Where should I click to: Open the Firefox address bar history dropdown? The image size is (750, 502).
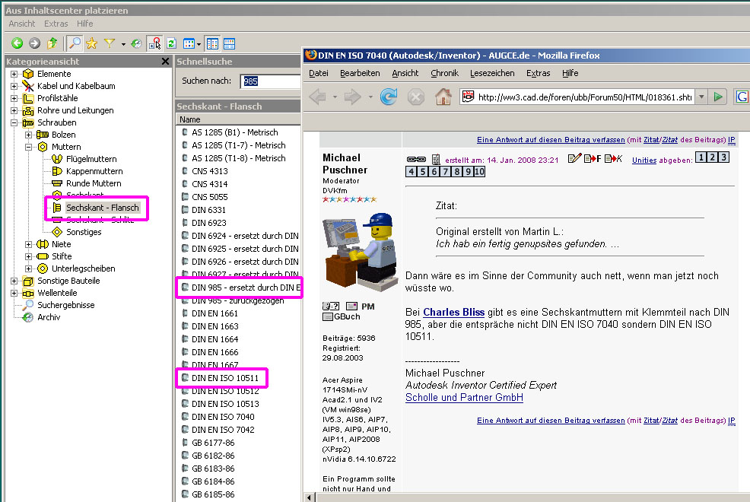point(701,97)
